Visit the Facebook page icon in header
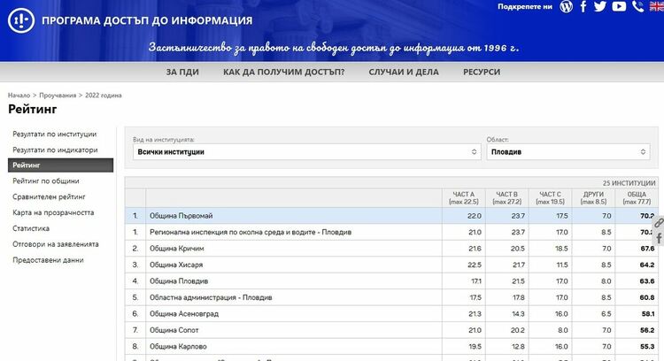 [x=583, y=6]
